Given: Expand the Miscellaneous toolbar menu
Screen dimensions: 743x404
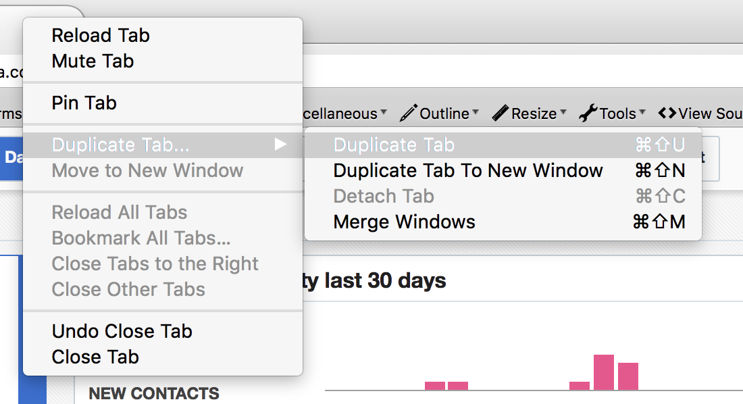Looking at the screenshot, I should coord(345,113).
